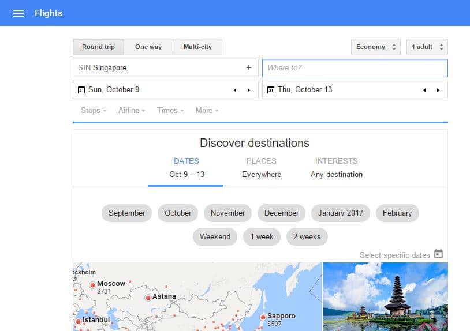Viewport: 470px width, 331px height.
Task: Open the Airline filter dropdown
Action: pyautogui.click(x=132, y=110)
